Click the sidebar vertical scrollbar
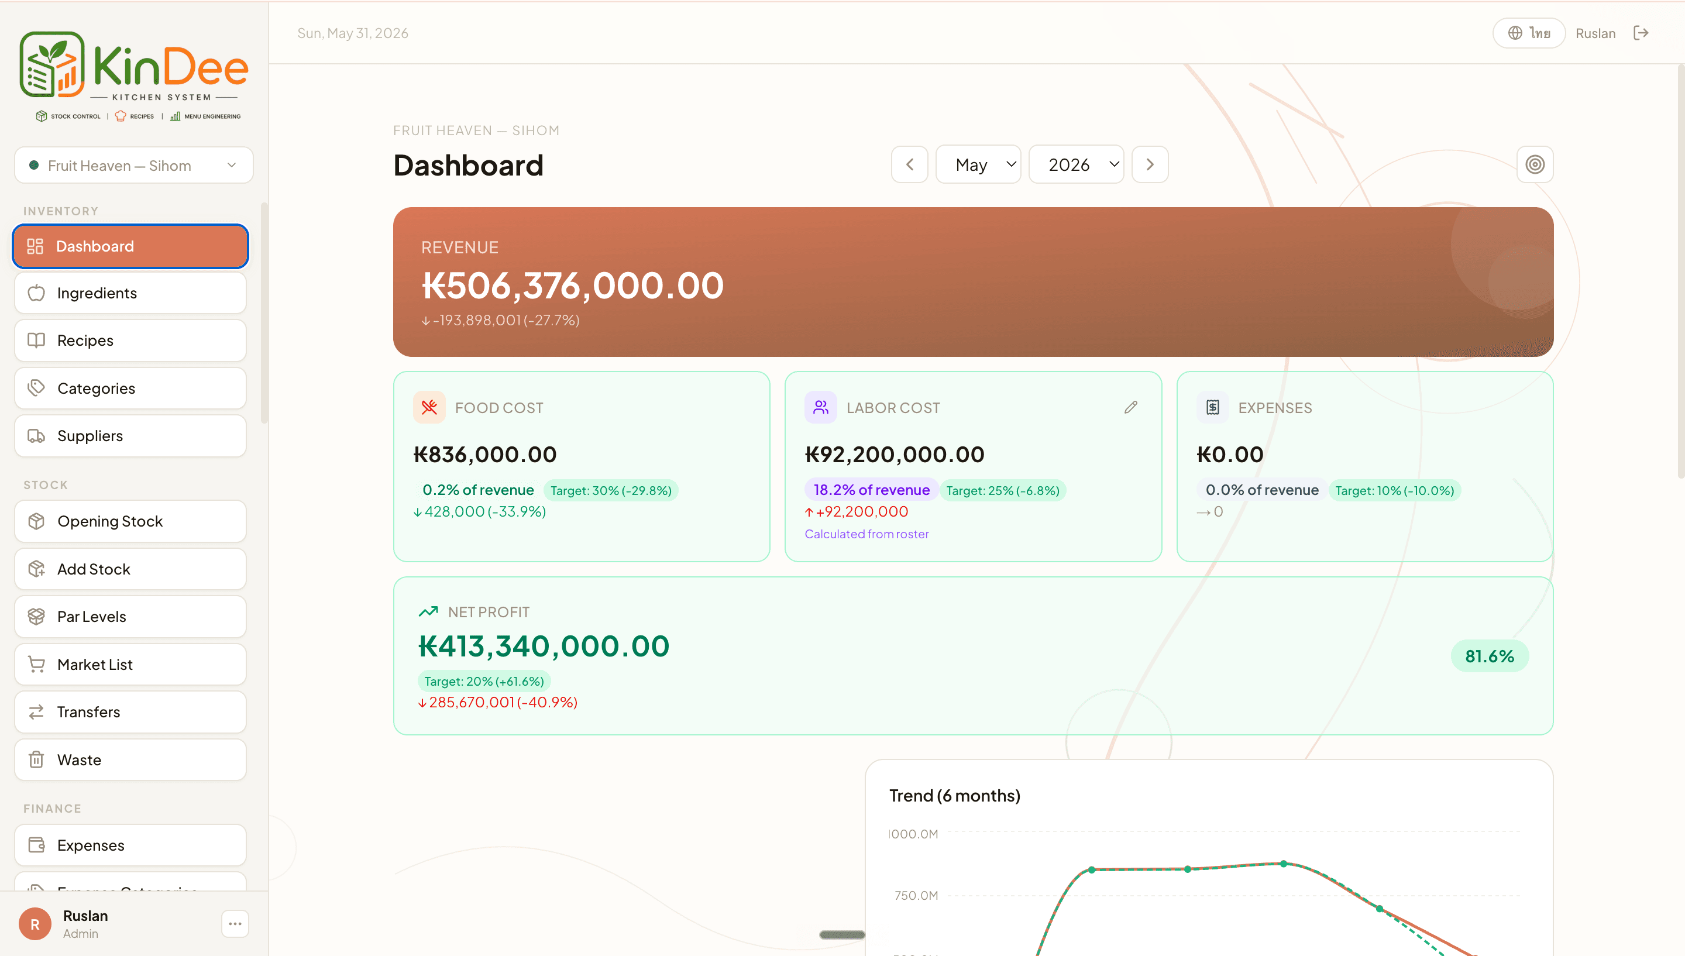This screenshot has height=956, width=1685. [x=264, y=314]
